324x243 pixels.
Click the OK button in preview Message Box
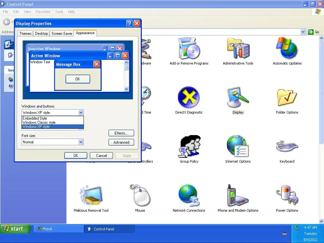pyautogui.click(x=78, y=79)
